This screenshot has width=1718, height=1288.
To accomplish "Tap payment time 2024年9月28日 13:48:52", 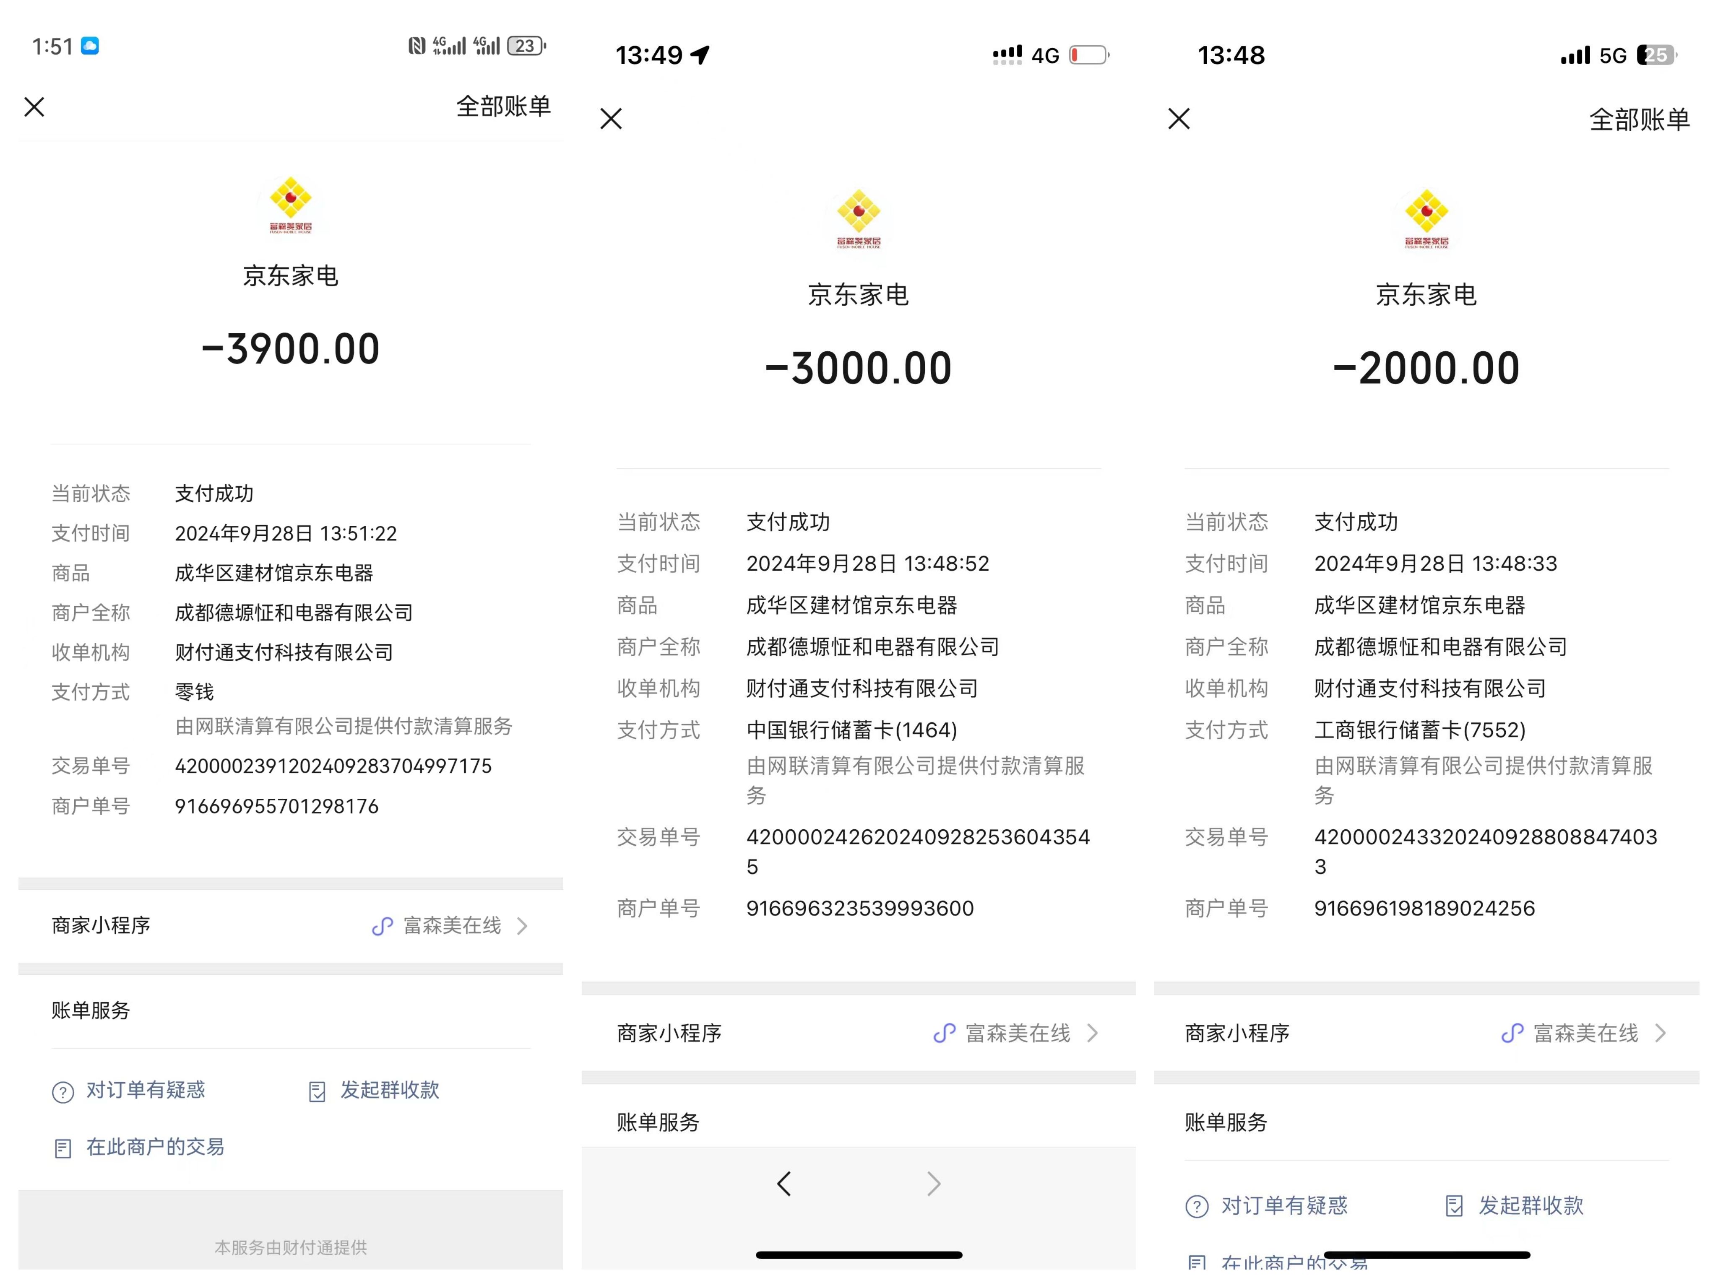I will [x=867, y=563].
